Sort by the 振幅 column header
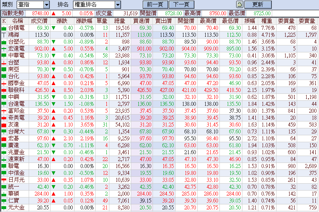 click(x=250, y=21)
